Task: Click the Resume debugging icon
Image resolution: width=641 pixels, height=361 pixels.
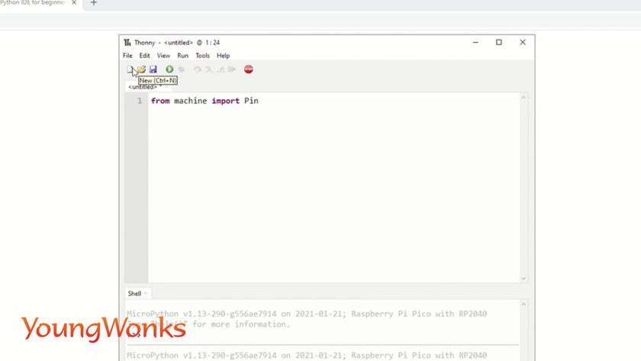Action: 232,69
